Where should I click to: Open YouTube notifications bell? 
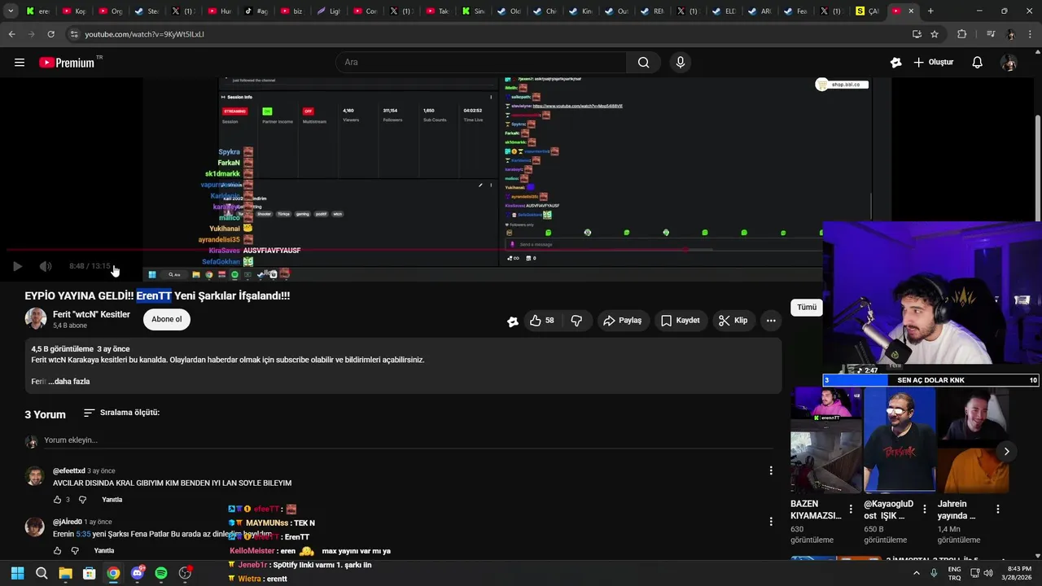(977, 63)
